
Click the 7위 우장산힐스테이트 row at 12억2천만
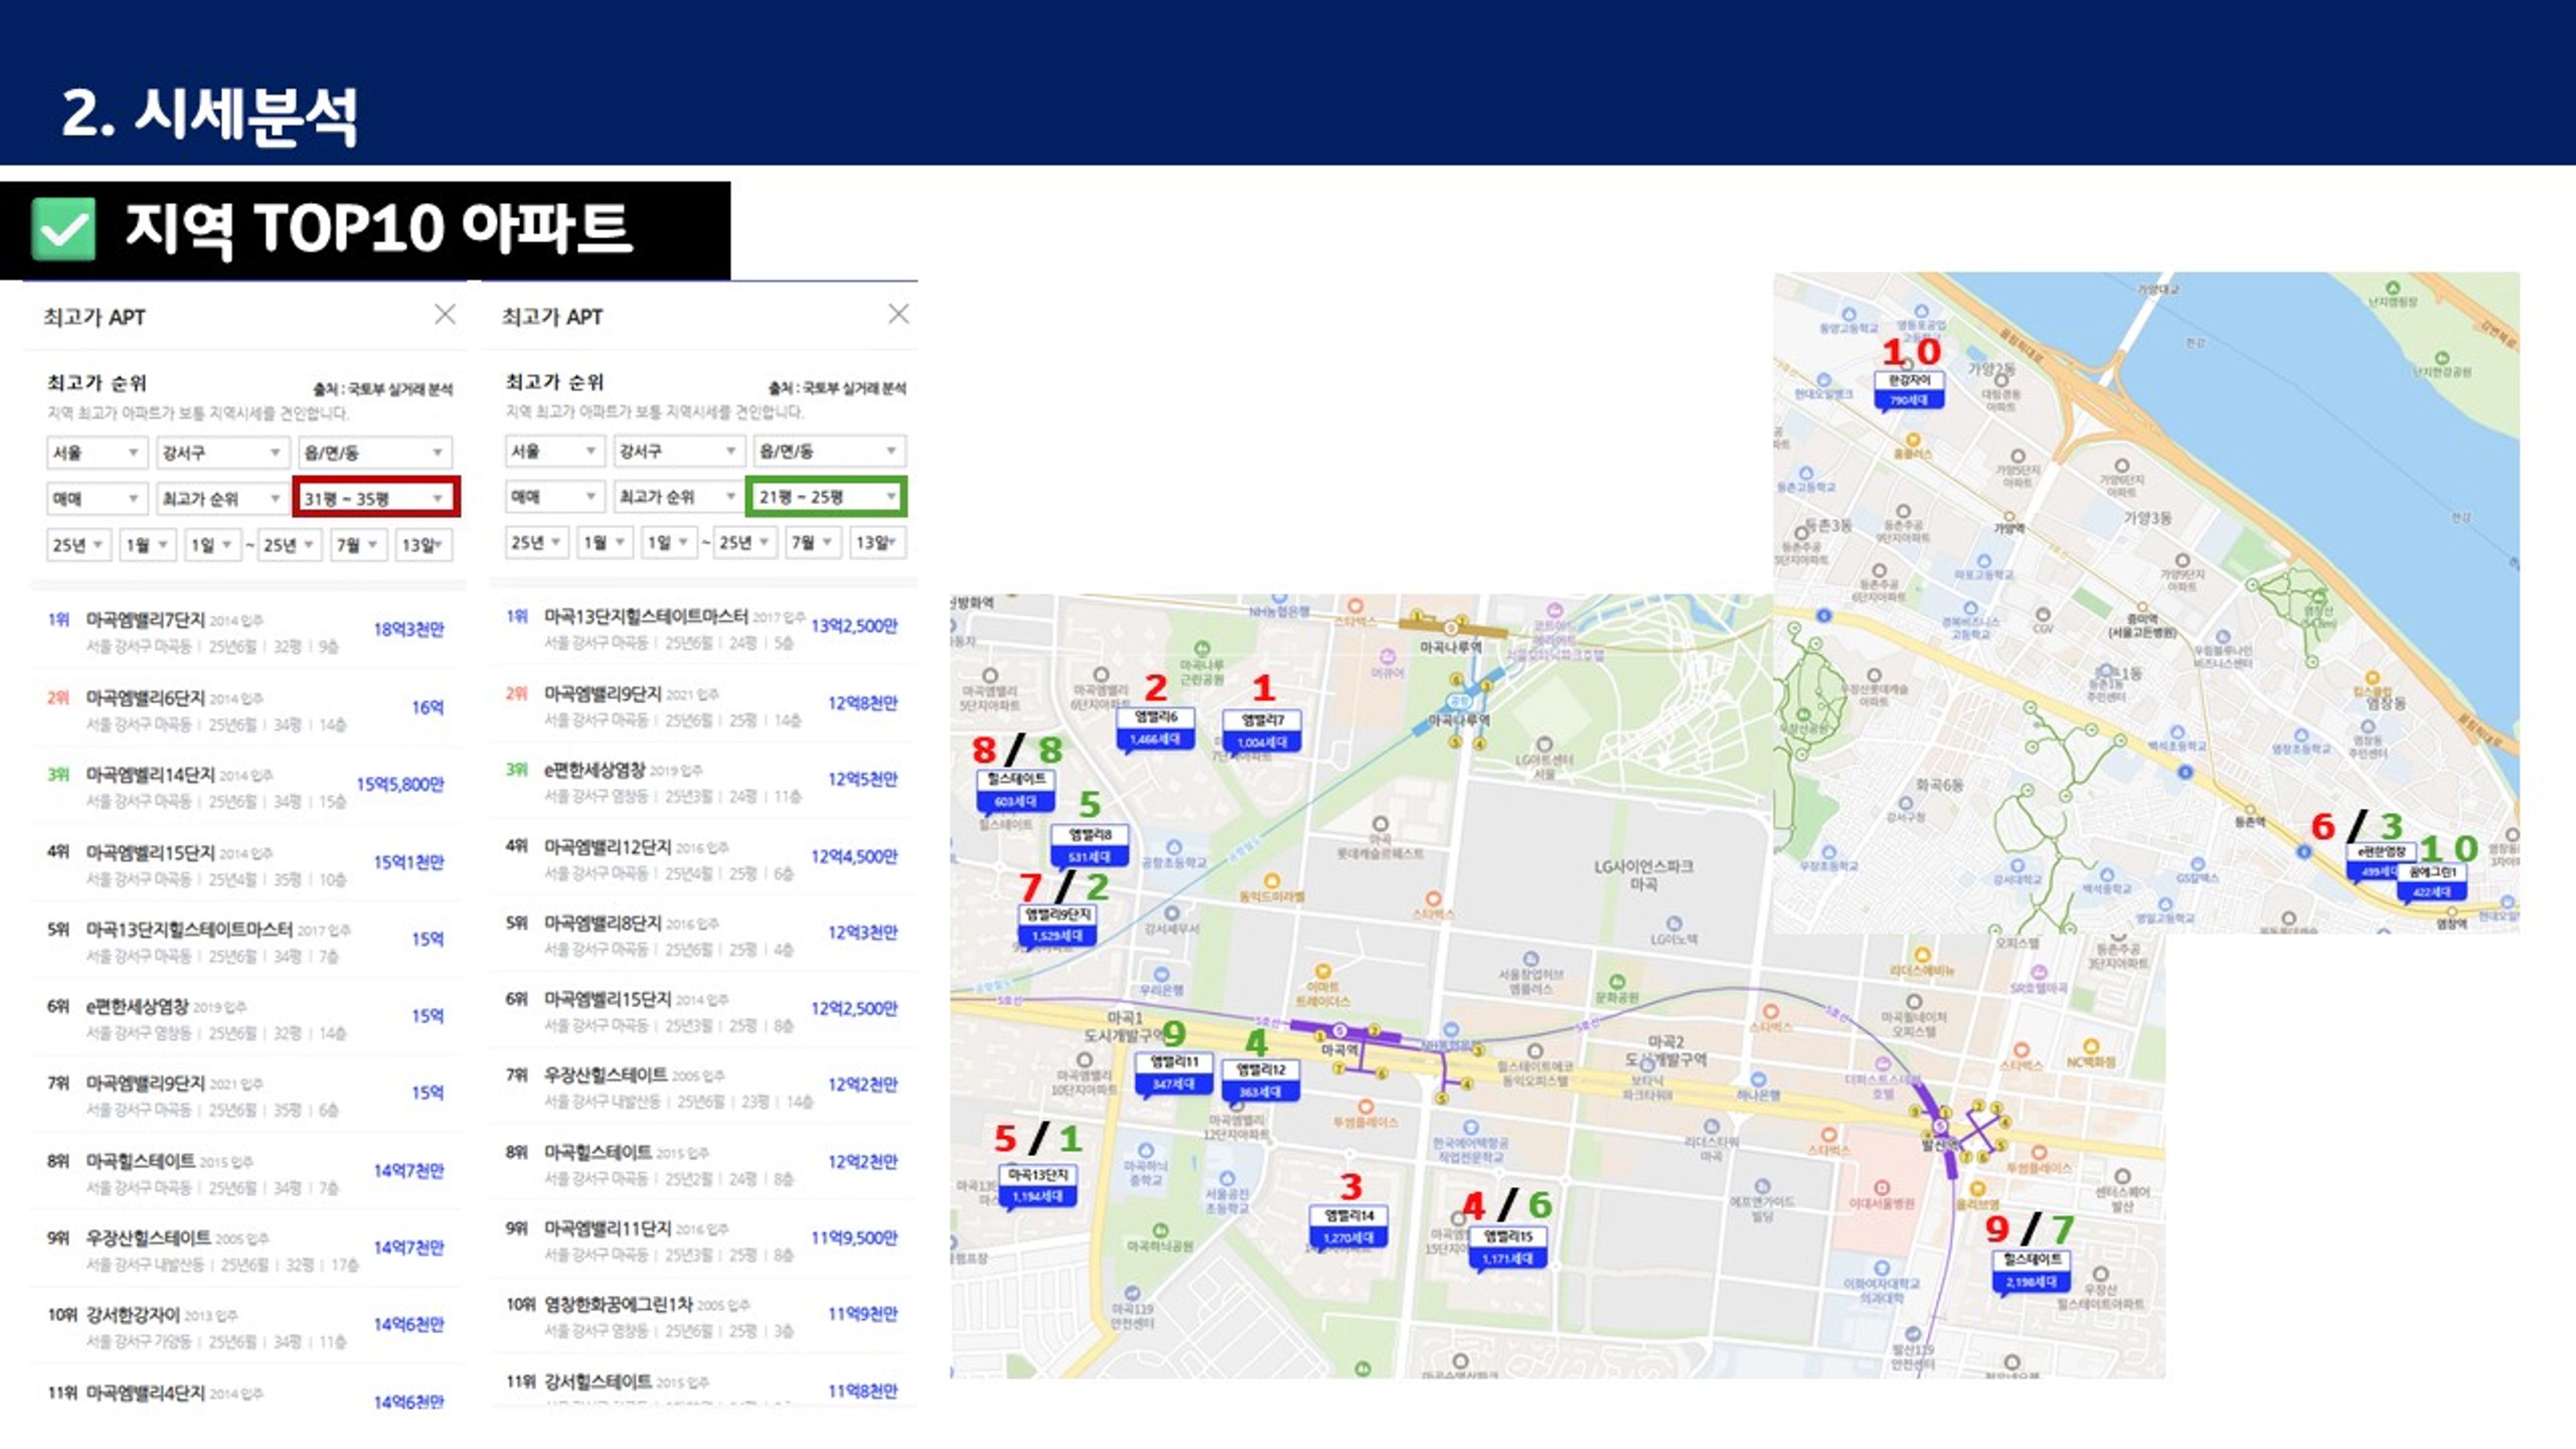[703, 1086]
